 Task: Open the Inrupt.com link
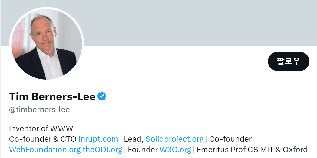click(98, 139)
